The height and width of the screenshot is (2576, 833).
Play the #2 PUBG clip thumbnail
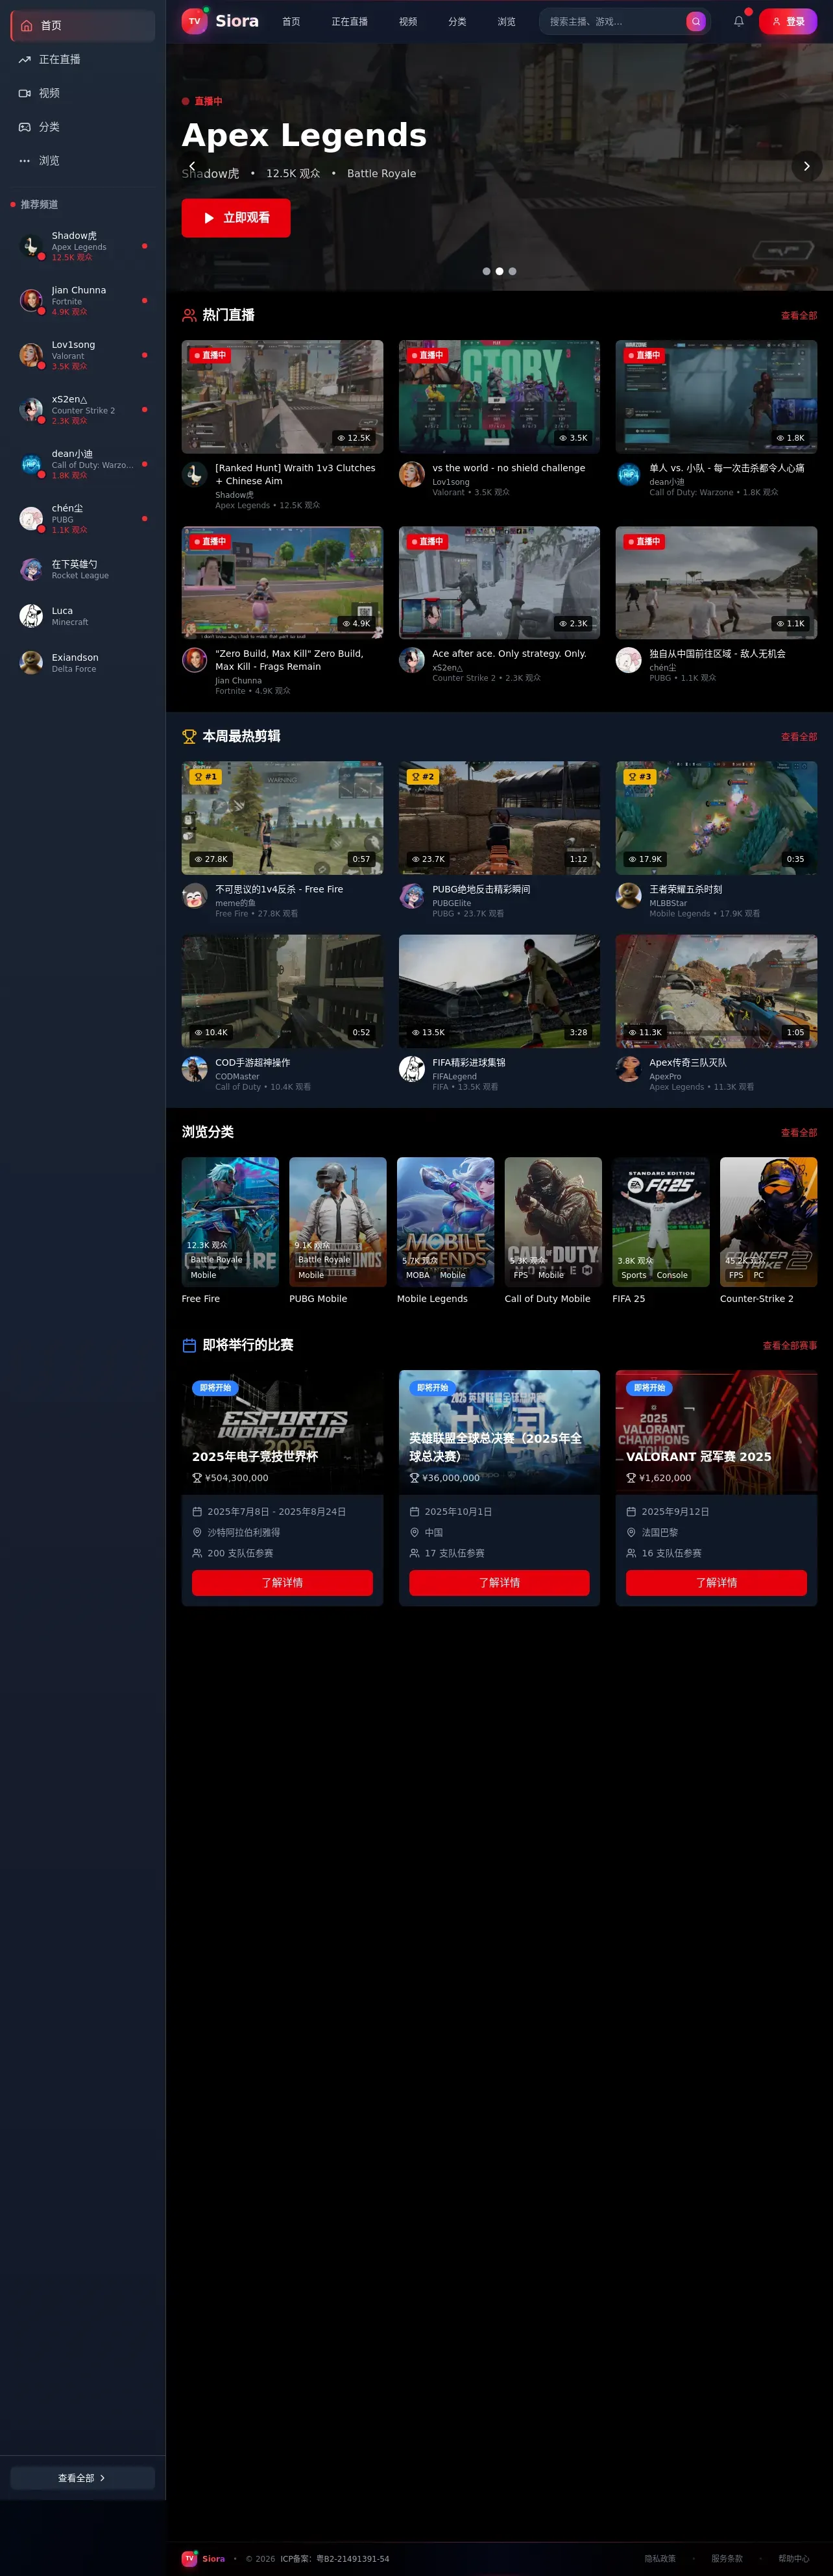tap(500, 818)
